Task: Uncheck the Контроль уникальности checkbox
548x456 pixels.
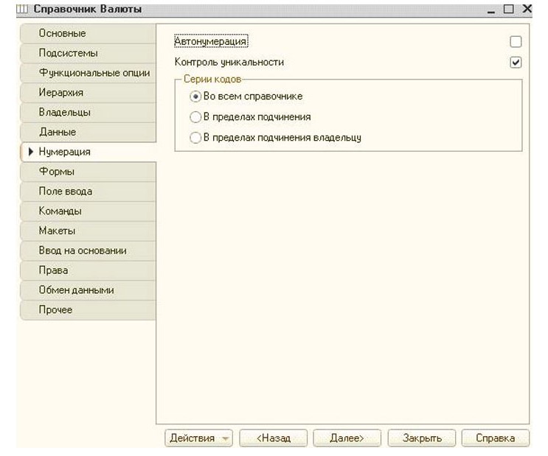Action: (x=516, y=63)
